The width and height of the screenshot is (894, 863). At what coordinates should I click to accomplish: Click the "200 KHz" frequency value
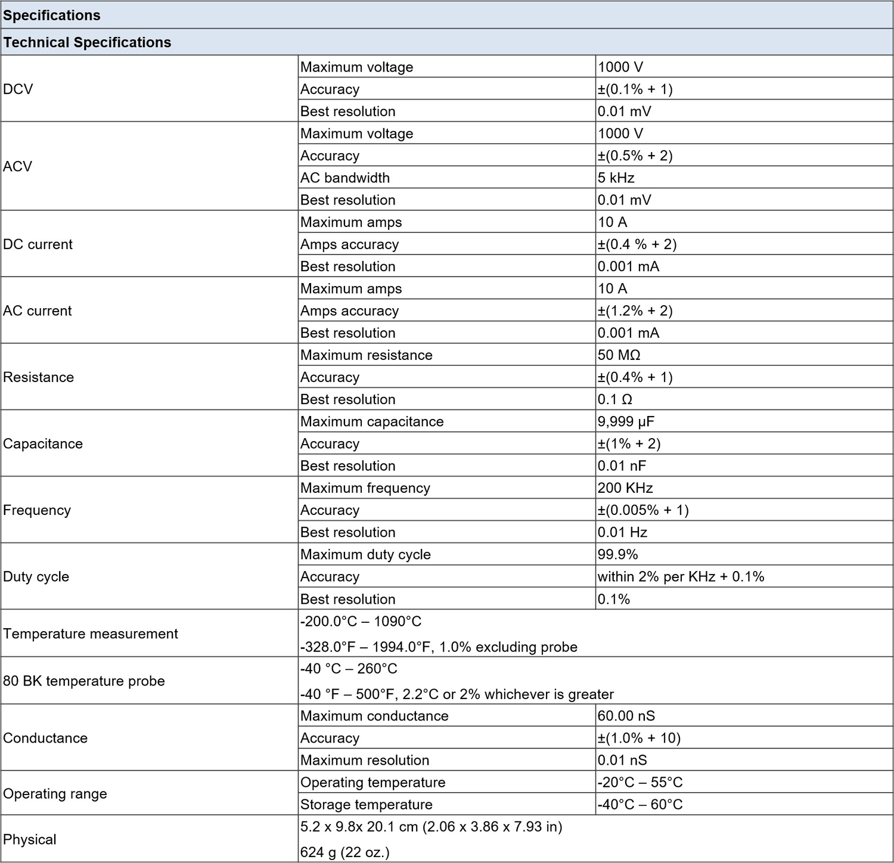(x=625, y=488)
